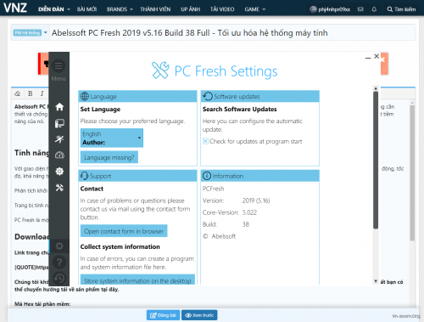
Task: Click Open contact form in browser
Action: (124, 231)
